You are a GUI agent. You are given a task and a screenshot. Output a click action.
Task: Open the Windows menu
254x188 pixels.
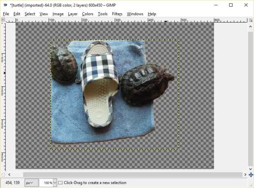[x=135, y=14]
